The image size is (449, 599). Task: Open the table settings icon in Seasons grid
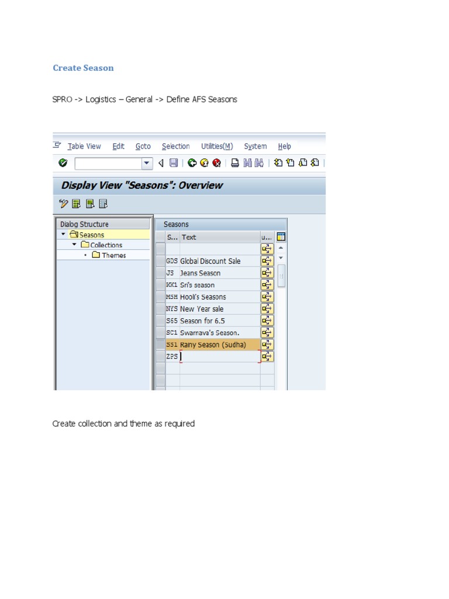281,237
